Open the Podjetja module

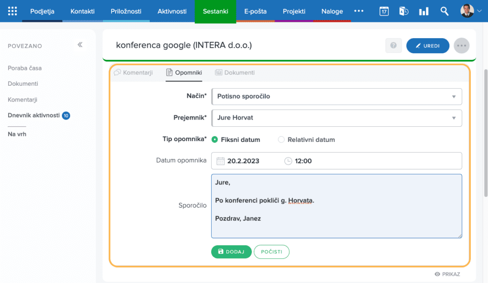point(42,11)
